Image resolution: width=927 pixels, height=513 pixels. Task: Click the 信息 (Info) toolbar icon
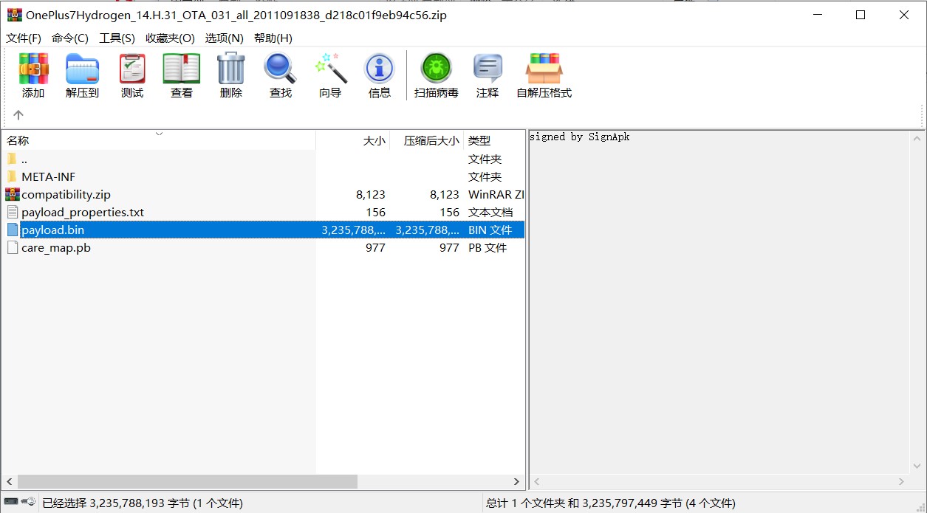tap(380, 69)
